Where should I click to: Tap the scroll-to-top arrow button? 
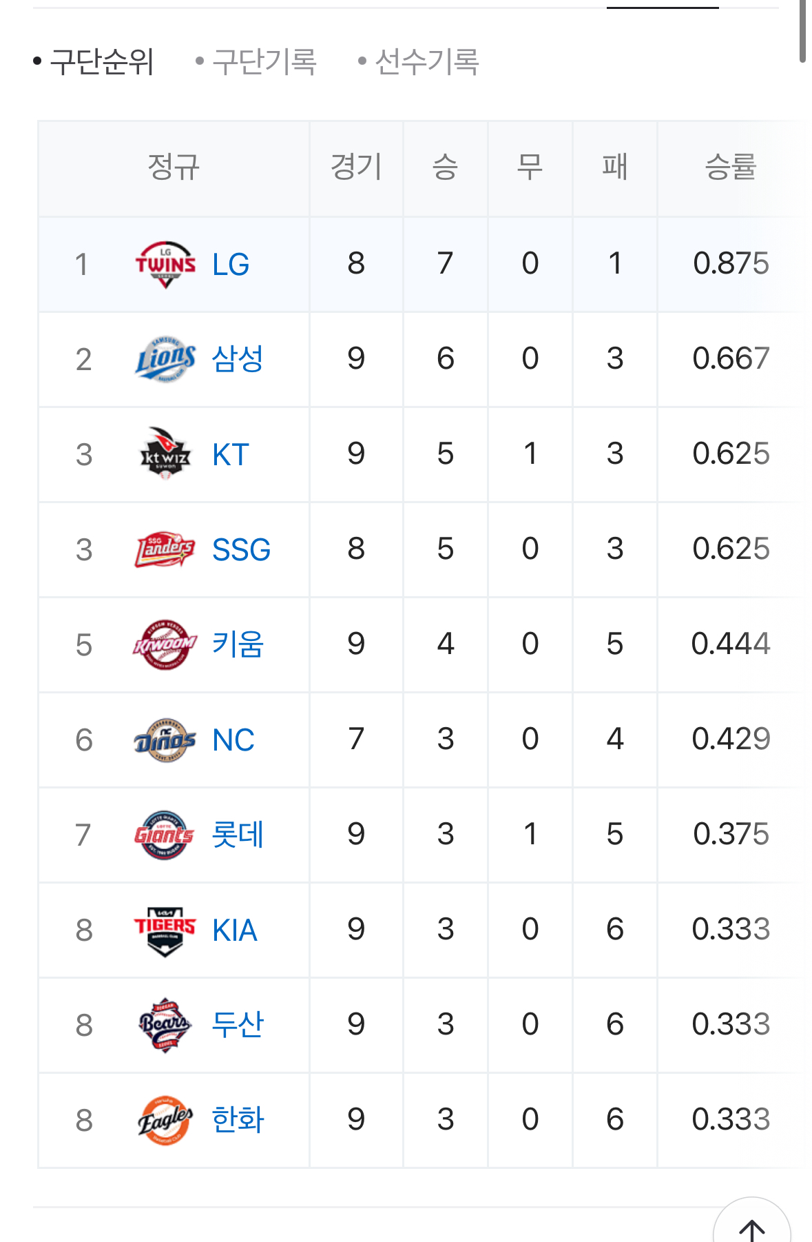tap(751, 1227)
